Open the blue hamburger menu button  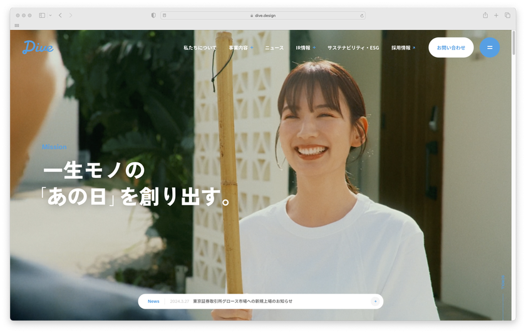click(x=490, y=47)
